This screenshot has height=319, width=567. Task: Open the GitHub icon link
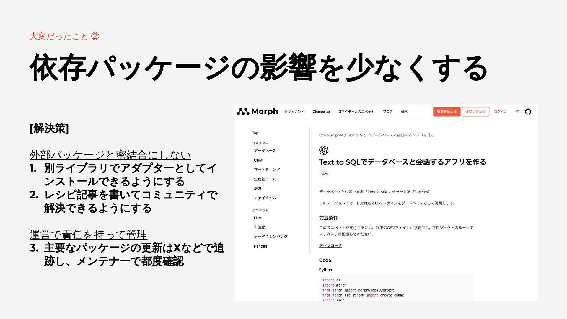pos(528,112)
